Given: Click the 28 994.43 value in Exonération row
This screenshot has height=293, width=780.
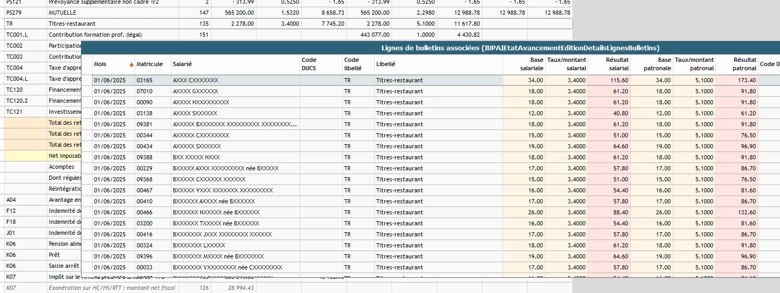Looking at the screenshot, I should tap(241, 288).
